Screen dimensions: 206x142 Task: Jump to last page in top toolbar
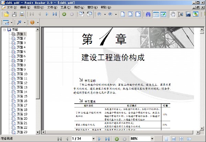pos(55,14)
